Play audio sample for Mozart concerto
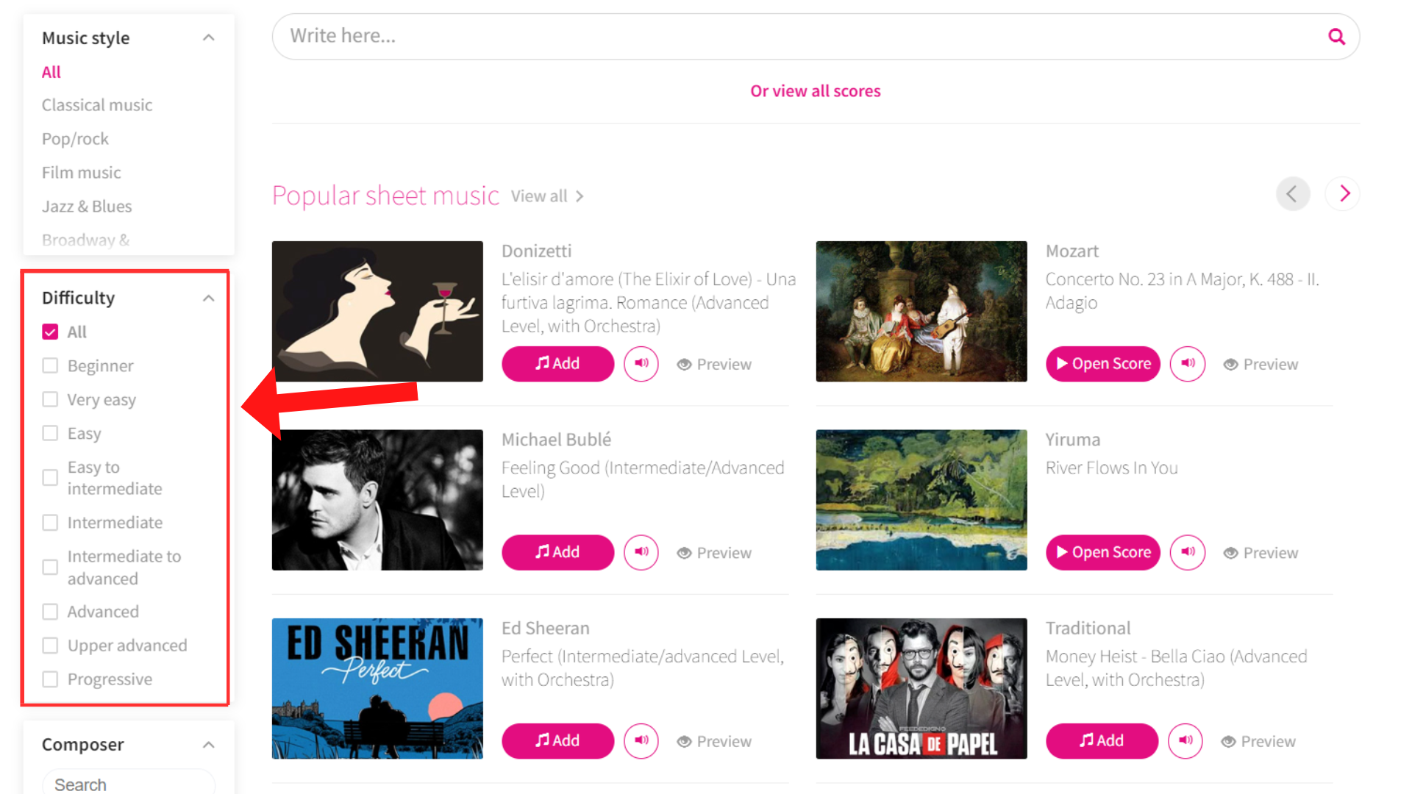Viewport: 1412px width, 794px height. pyautogui.click(x=1188, y=364)
